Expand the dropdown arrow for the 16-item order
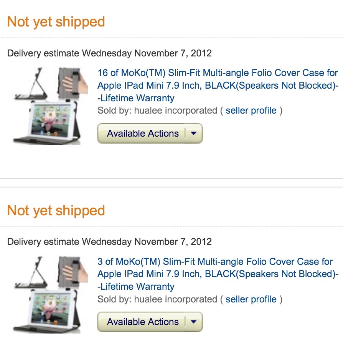Screen dimensions: 343x360 [x=193, y=134]
